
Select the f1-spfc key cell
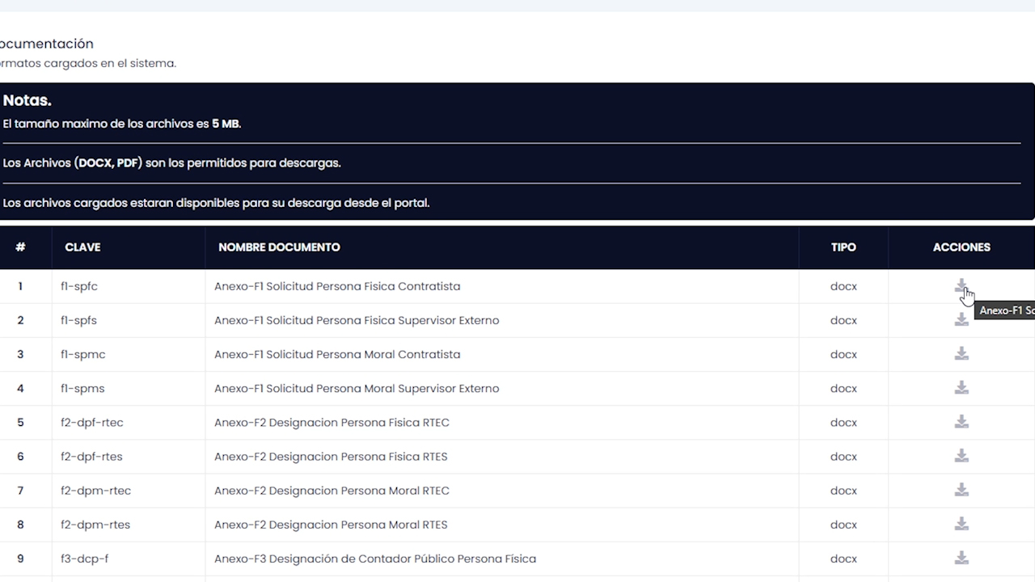point(79,286)
